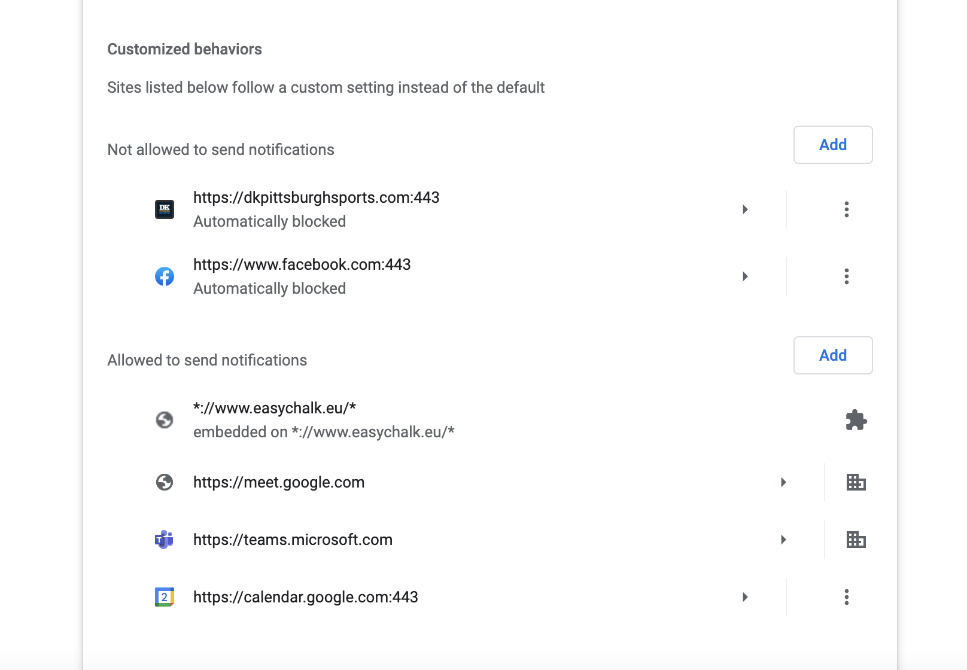Open more actions menu for www.facebook.com
Viewport: 967px width, 670px height.
(847, 276)
